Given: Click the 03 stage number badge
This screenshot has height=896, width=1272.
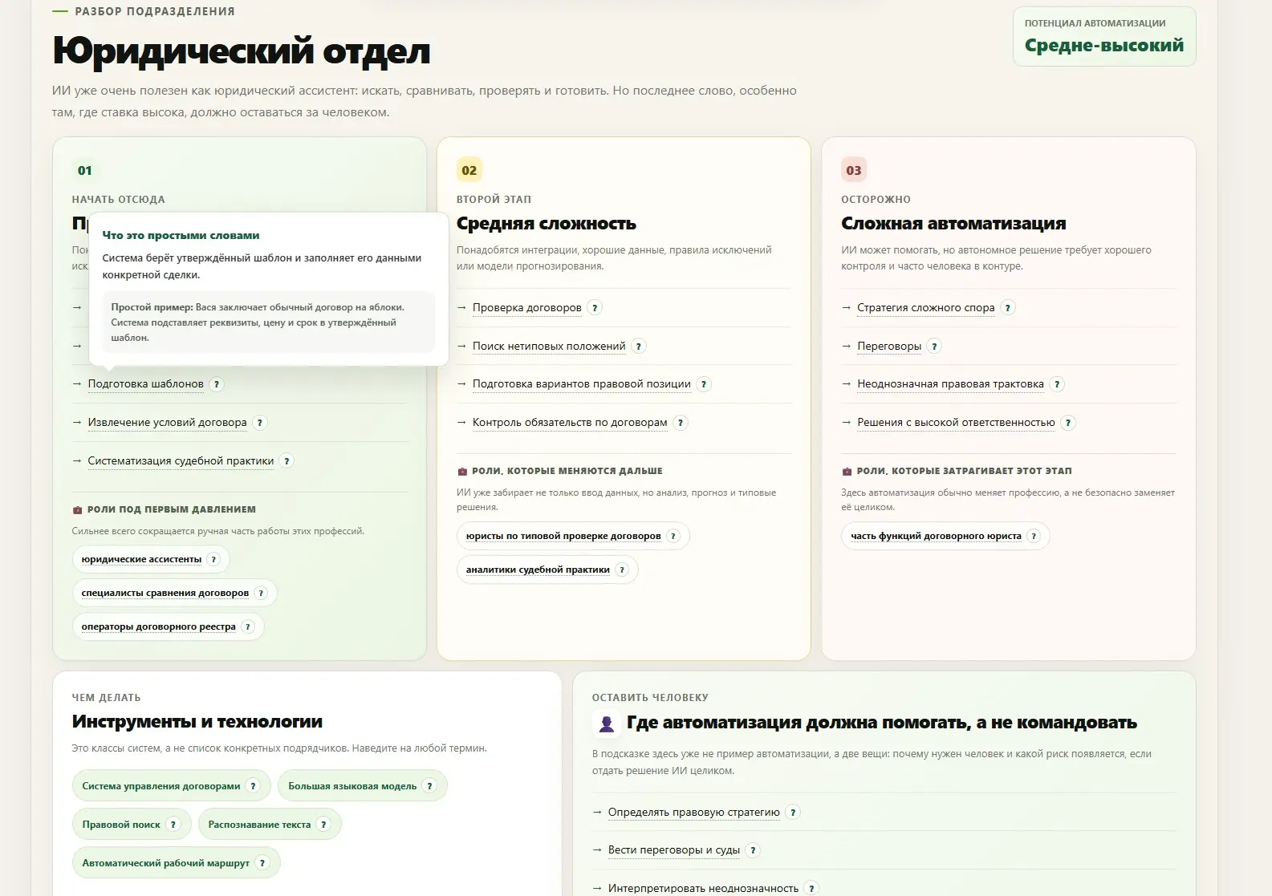Looking at the screenshot, I should click(x=854, y=171).
